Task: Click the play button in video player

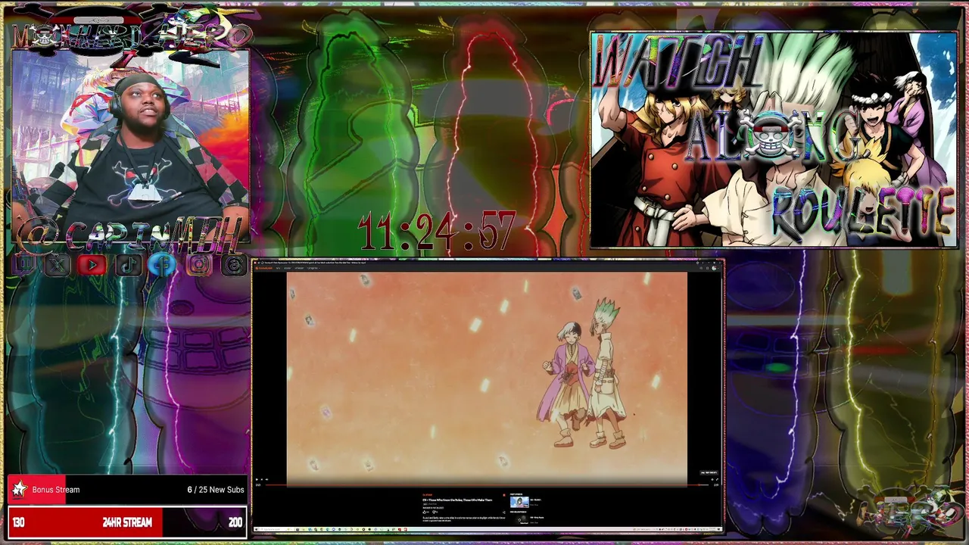Action: pyautogui.click(x=257, y=479)
